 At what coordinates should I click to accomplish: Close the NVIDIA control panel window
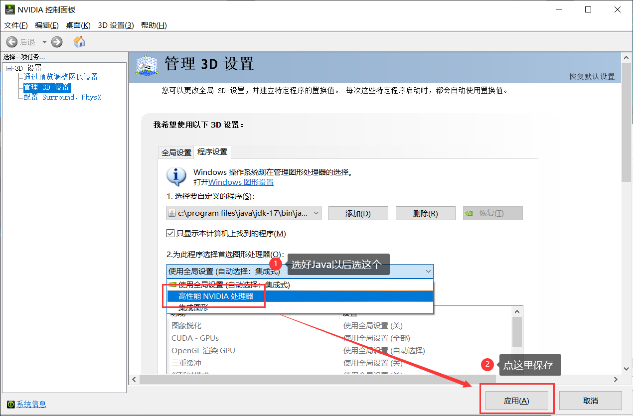(x=617, y=9)
